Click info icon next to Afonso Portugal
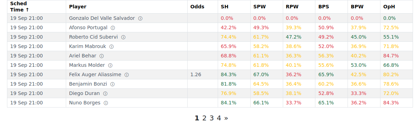 tap(113, 28)
